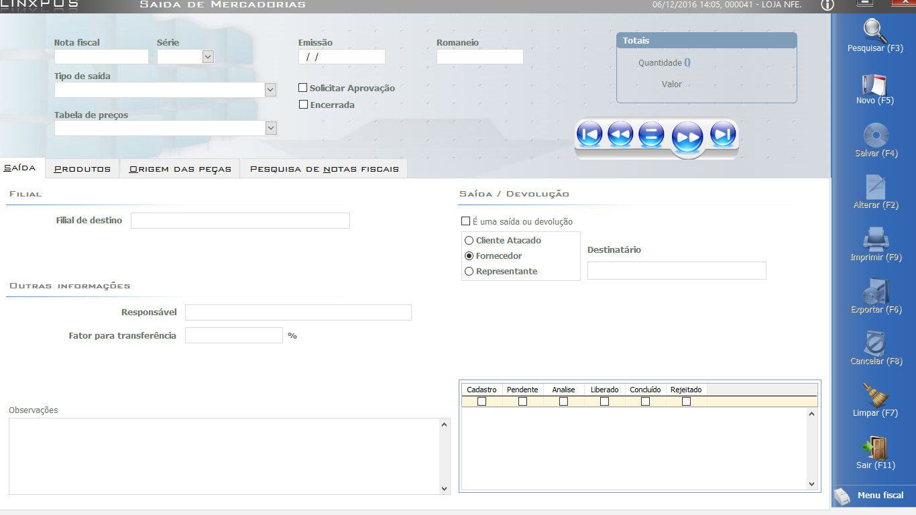Exit via the Sair (F11) door icon
The height and width of the screenshot is (515, 916).
pos(875,447)
